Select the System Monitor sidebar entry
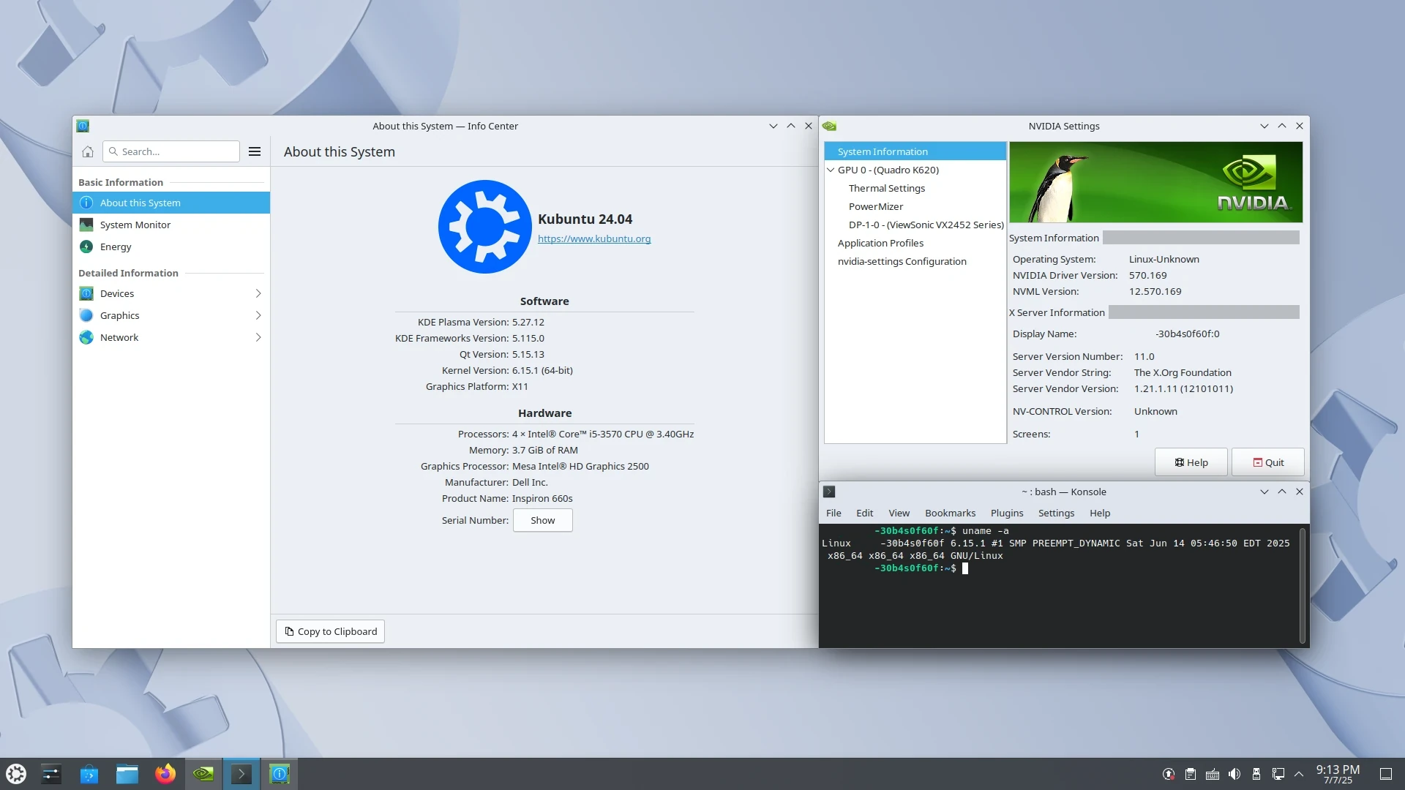Screen dimensions: 1405x790 tap(135, 225)
